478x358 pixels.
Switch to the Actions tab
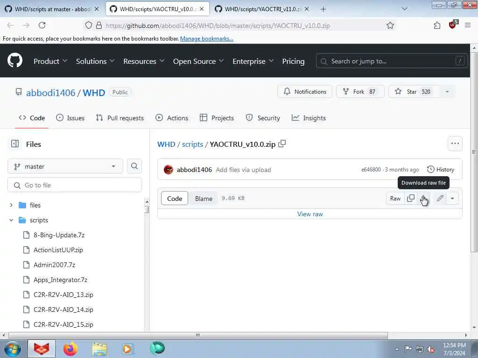coord(172,118)
